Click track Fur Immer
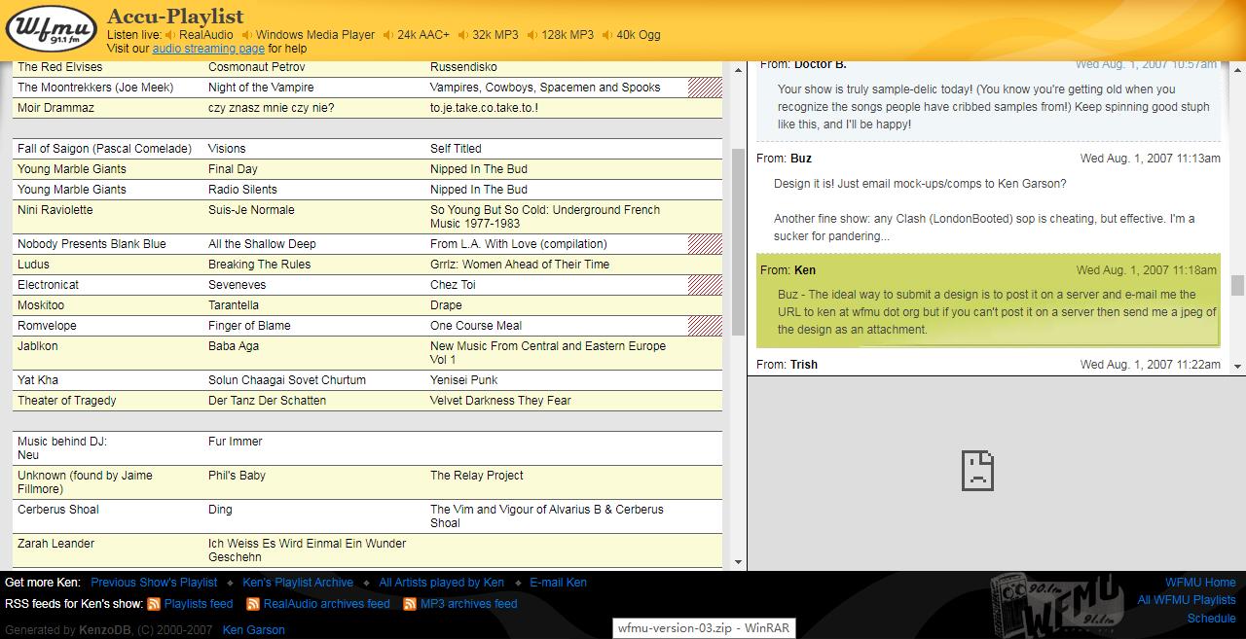Screen dimensions: 1246x639 (x=236, y=442)
